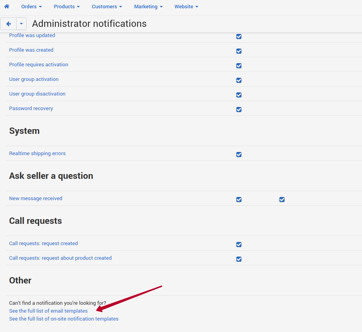Open New message received notification link
This screenshot has height=332, width=362.
coord(36,198)
